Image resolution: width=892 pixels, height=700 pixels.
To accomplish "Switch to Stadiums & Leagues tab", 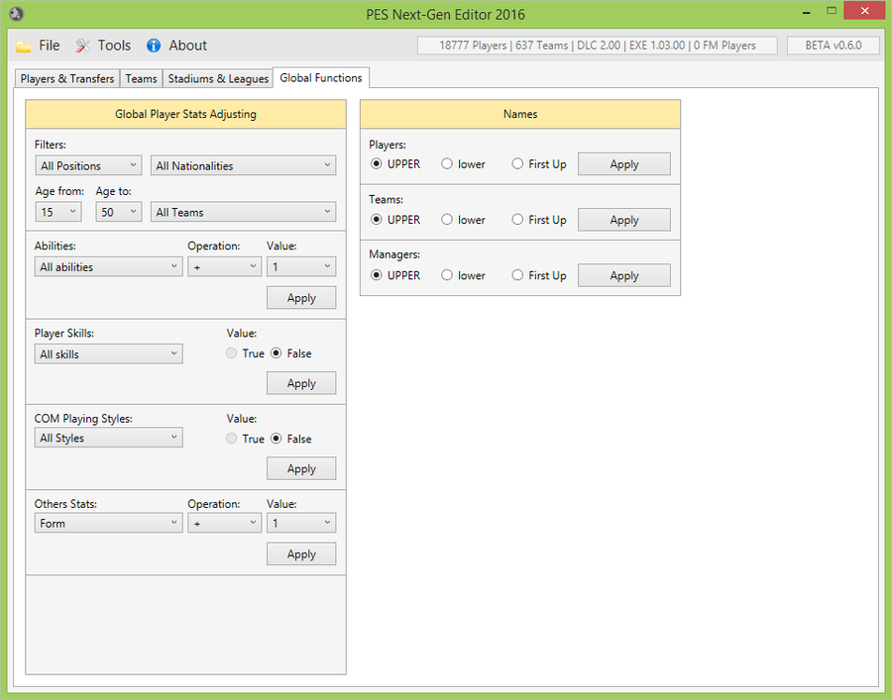I will [218, 78].
